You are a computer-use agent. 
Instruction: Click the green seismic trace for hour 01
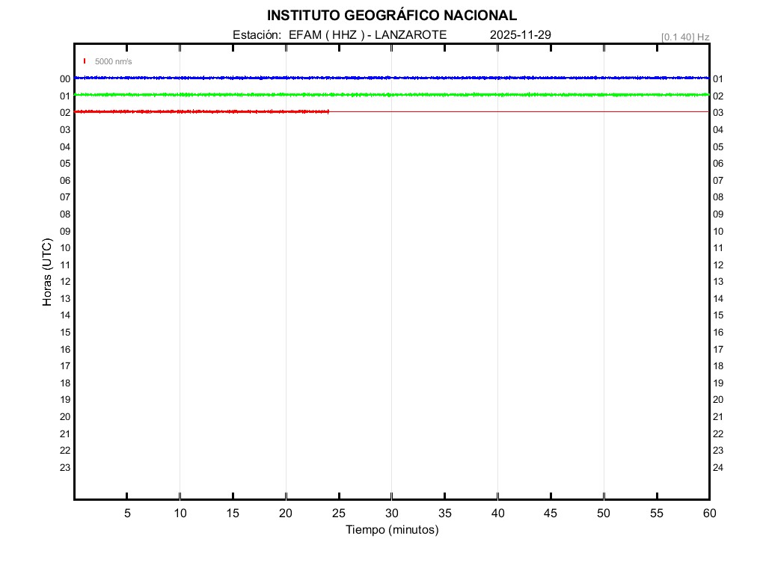389,95
